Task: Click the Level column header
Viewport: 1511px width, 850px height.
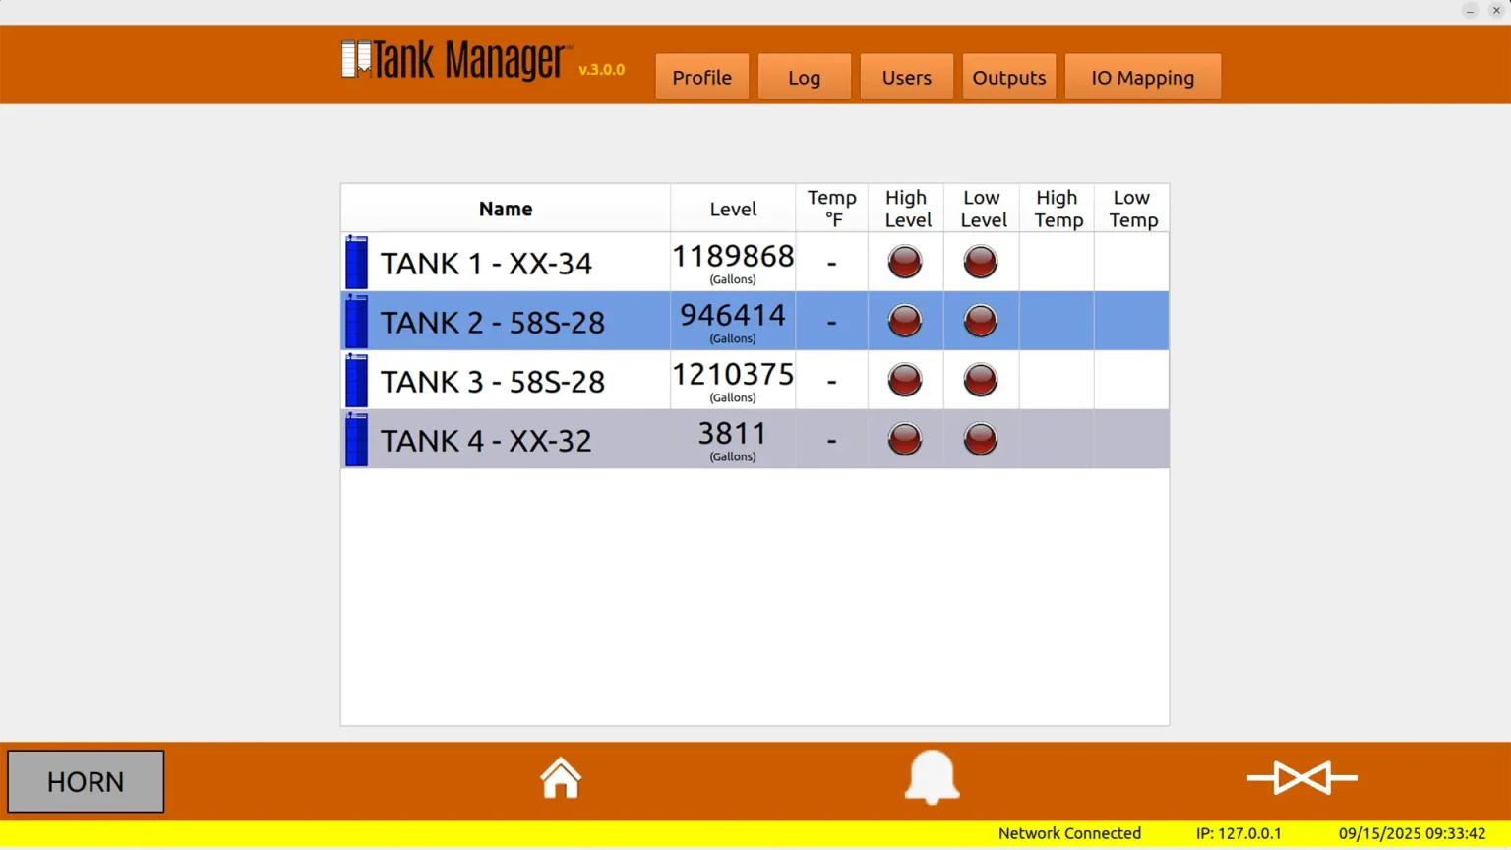Action: click(733, 209)
